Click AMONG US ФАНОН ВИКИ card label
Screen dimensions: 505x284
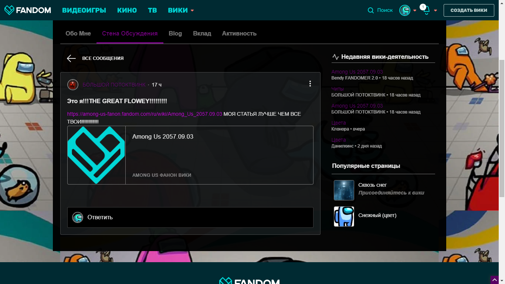pyautogui.click(x=162, y=175)
